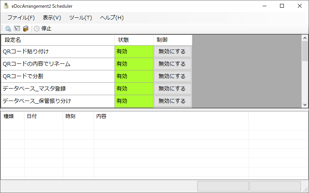Click the app icon in title bar
This screenshot has width=309, height=193.
coord(6,6)
